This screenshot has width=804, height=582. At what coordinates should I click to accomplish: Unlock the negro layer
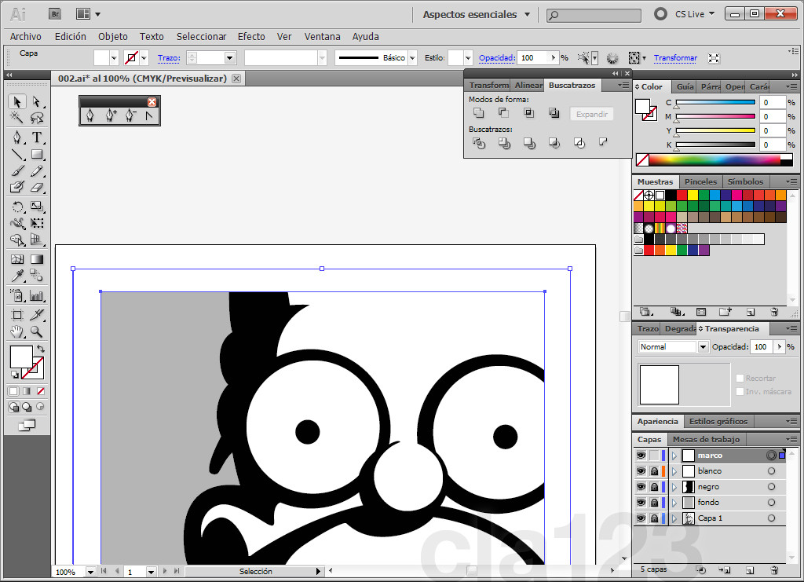(654, 487)
